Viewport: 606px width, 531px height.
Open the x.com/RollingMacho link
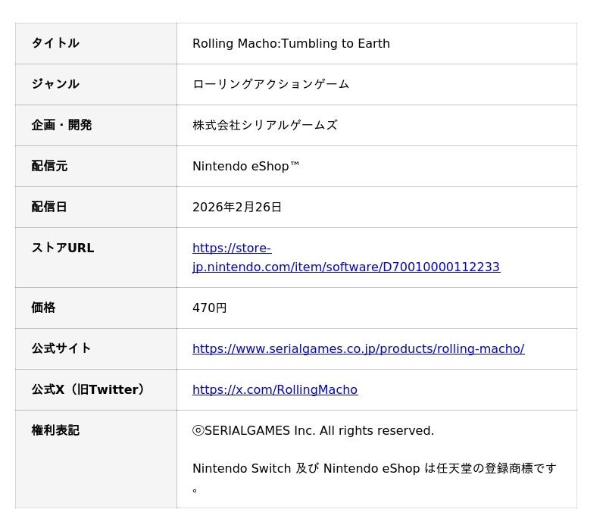[274, 389]
